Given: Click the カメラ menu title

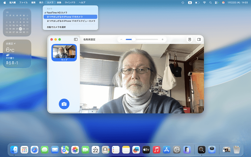Looking at the screenshot, I should coord(50,3).
